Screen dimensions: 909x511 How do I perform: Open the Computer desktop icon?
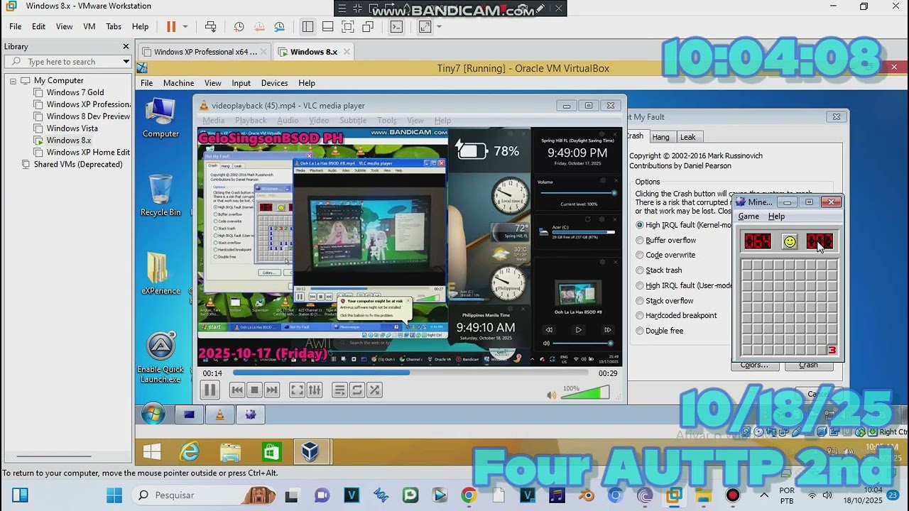click(160, 117)
